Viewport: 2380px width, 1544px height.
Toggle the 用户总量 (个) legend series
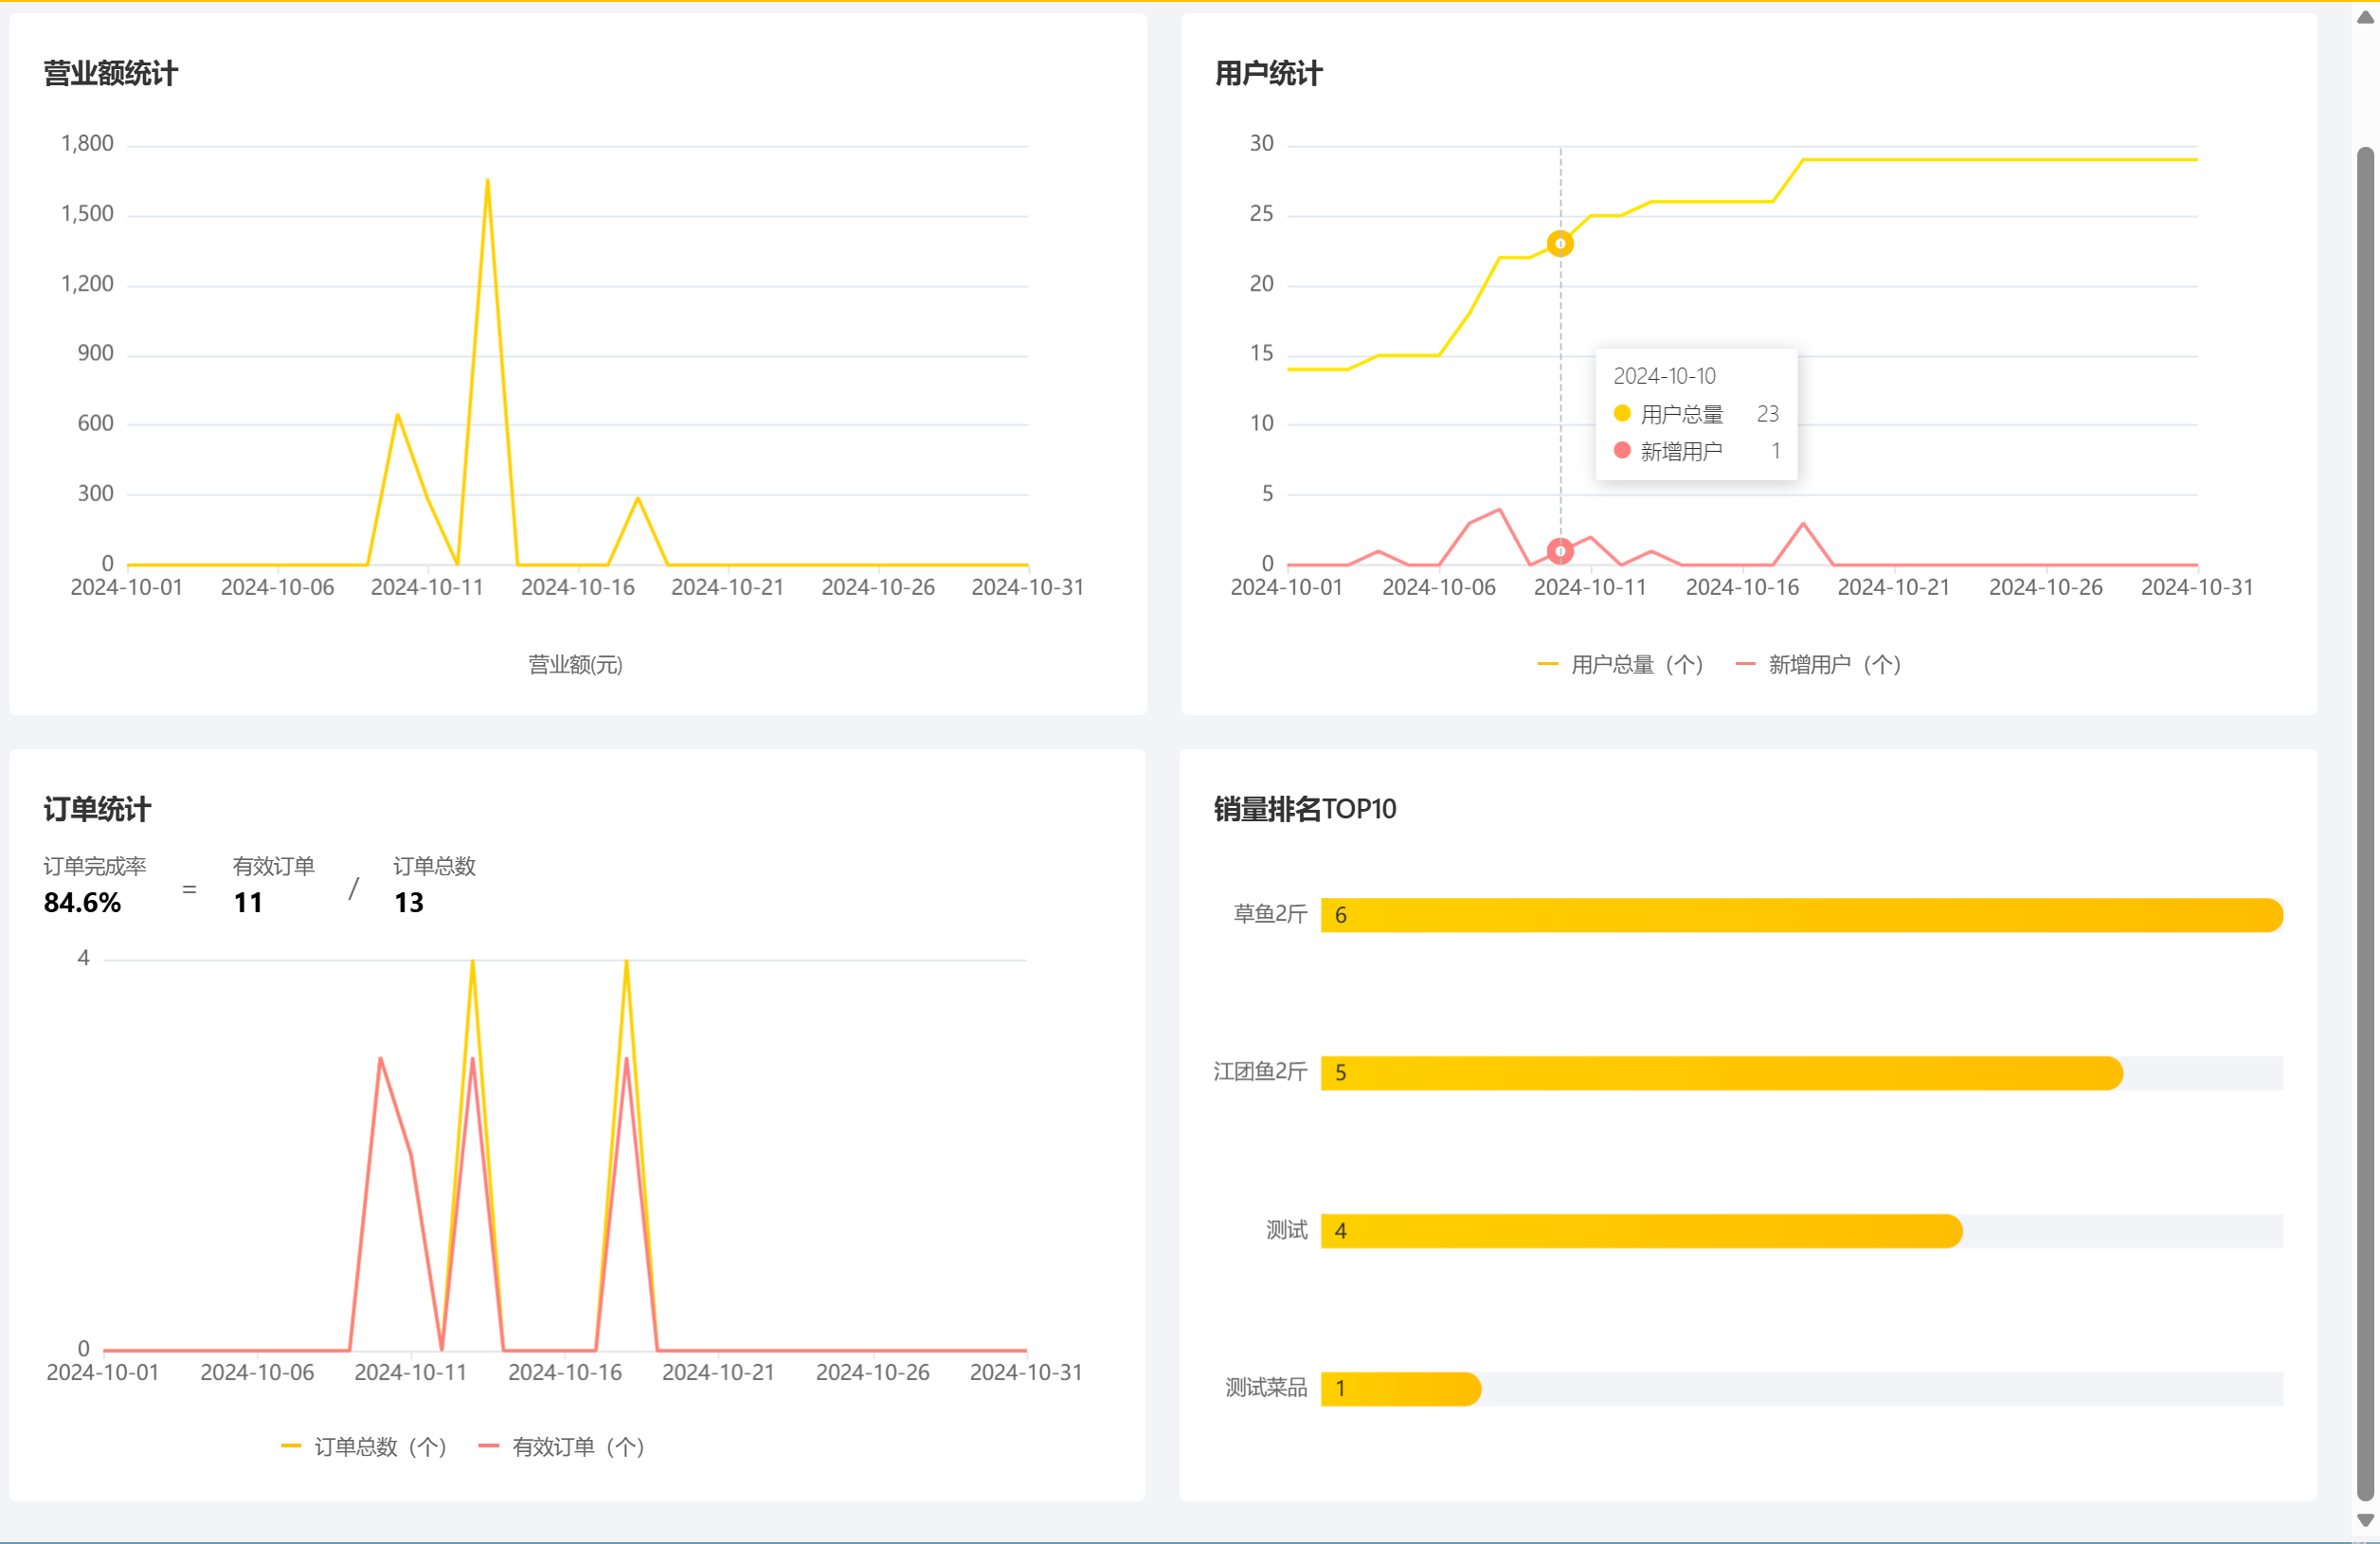click(1619, 664)
